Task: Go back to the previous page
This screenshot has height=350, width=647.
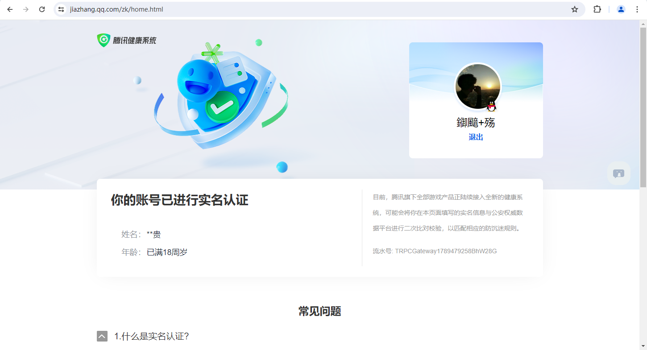Action: (10, 9)
